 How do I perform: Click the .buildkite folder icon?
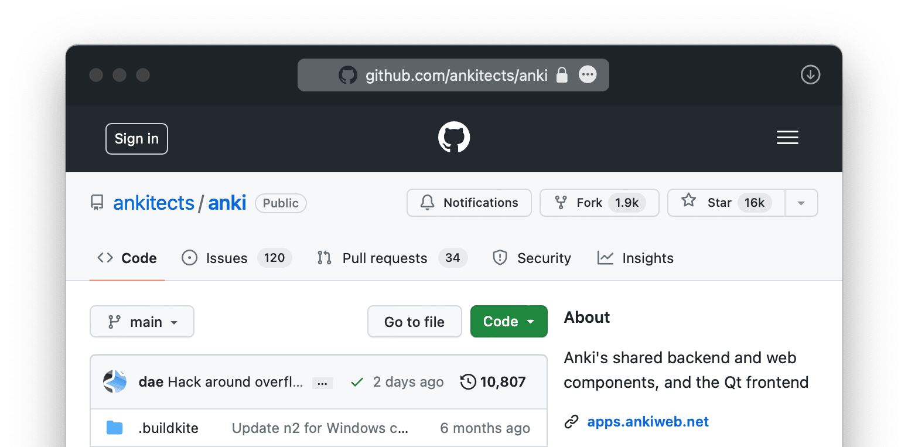click(115, 428)
